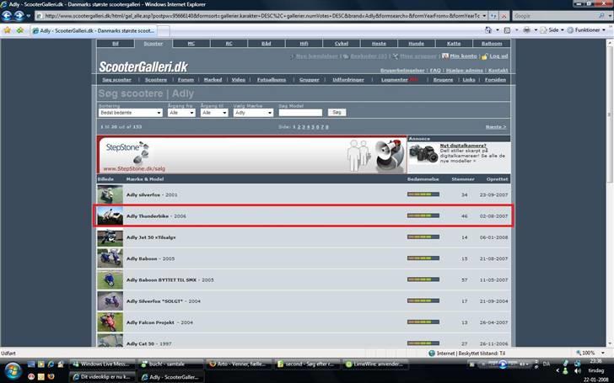Click the Home page icon in toolbar
This screenshot has height=383, width=614.
click(x=487, y=30)
